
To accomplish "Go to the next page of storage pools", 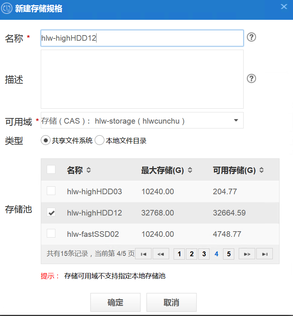I will [x=247, y=254].
